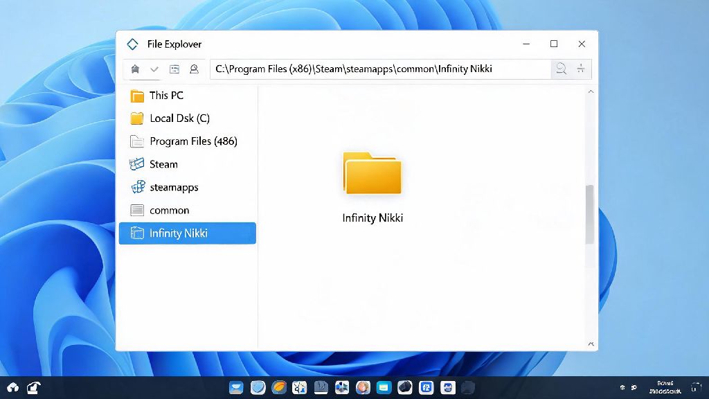Click the user profile icon in the toolbar
The height and width of the screenshot is (399, 709).
(194, 69)
